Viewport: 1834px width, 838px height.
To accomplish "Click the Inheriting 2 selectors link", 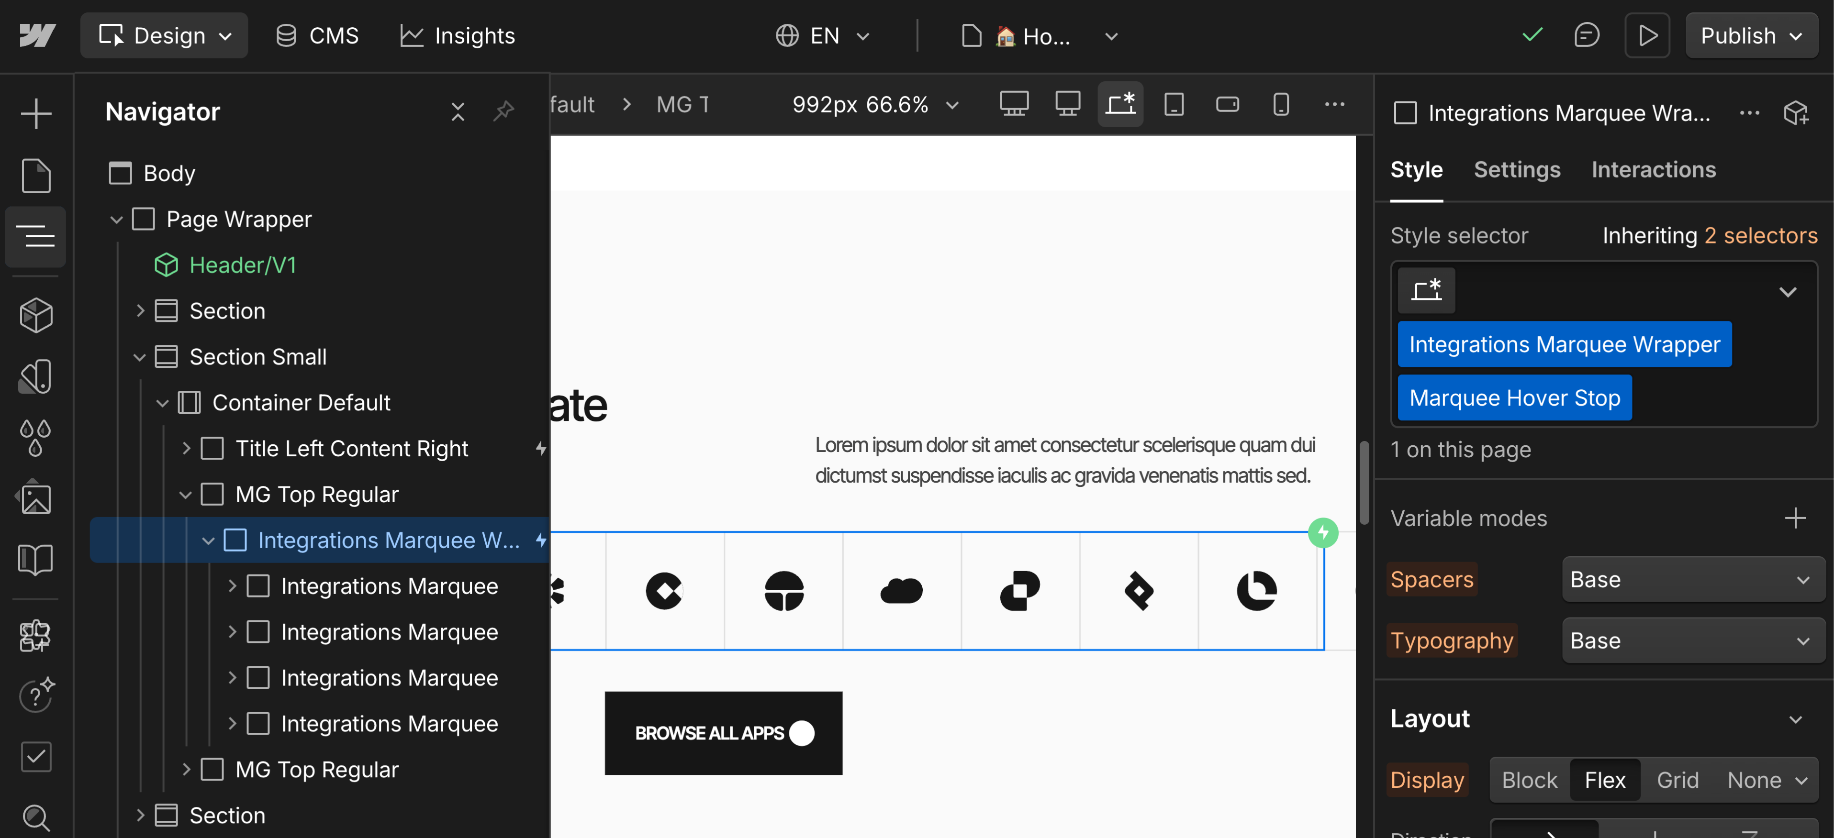I will (1710, 235).
